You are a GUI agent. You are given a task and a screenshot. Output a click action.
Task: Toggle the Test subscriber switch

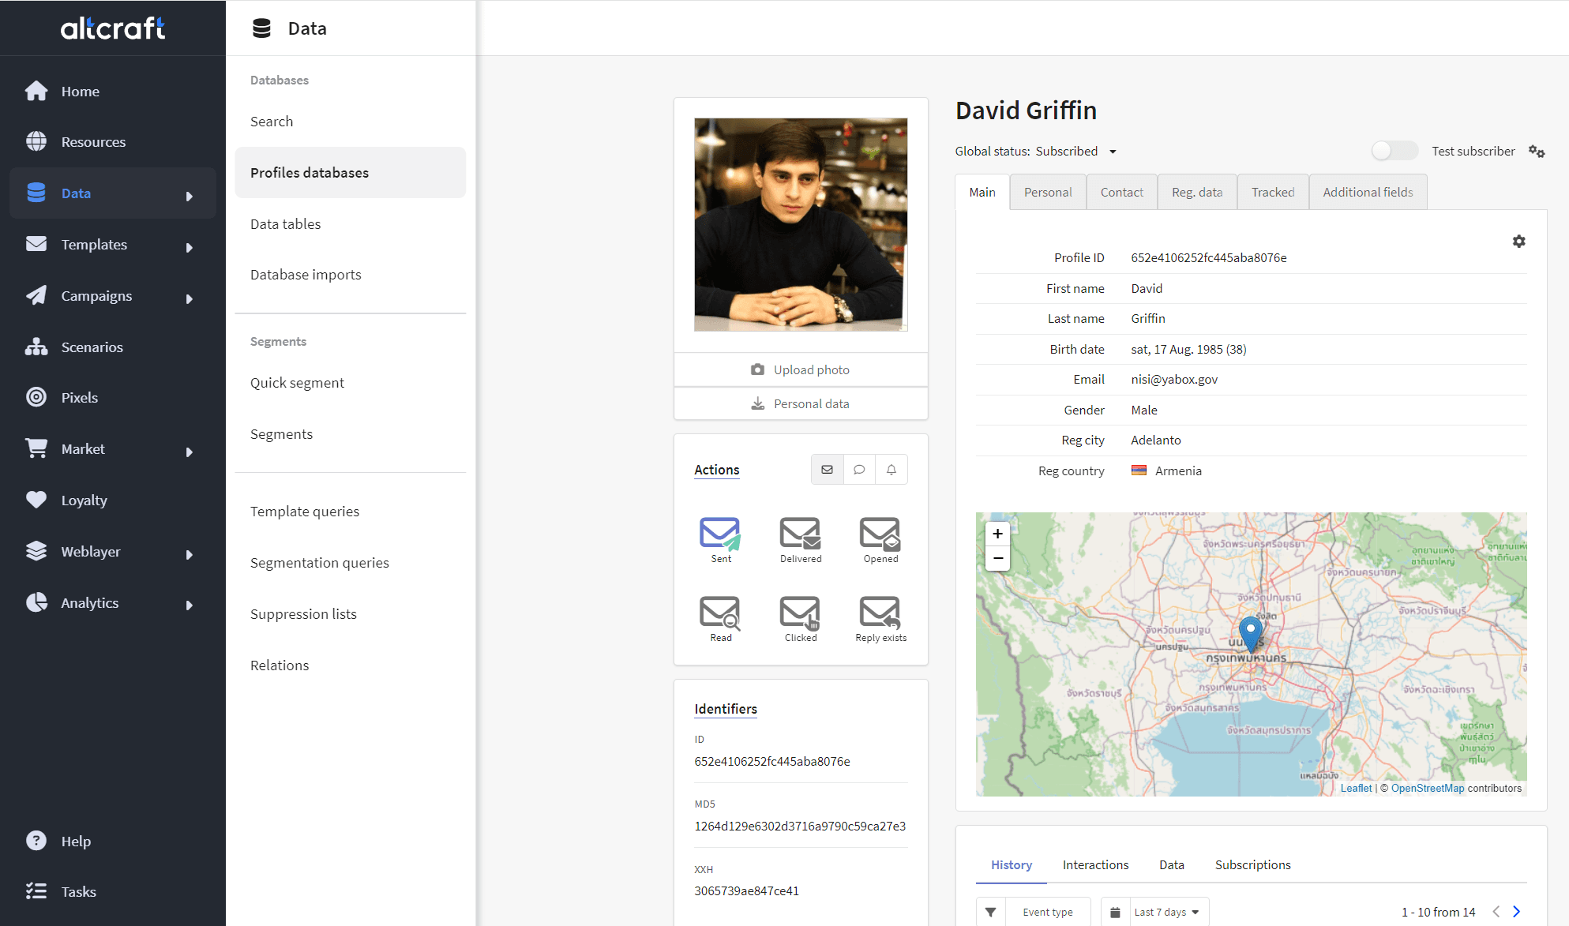(1391, 149)
